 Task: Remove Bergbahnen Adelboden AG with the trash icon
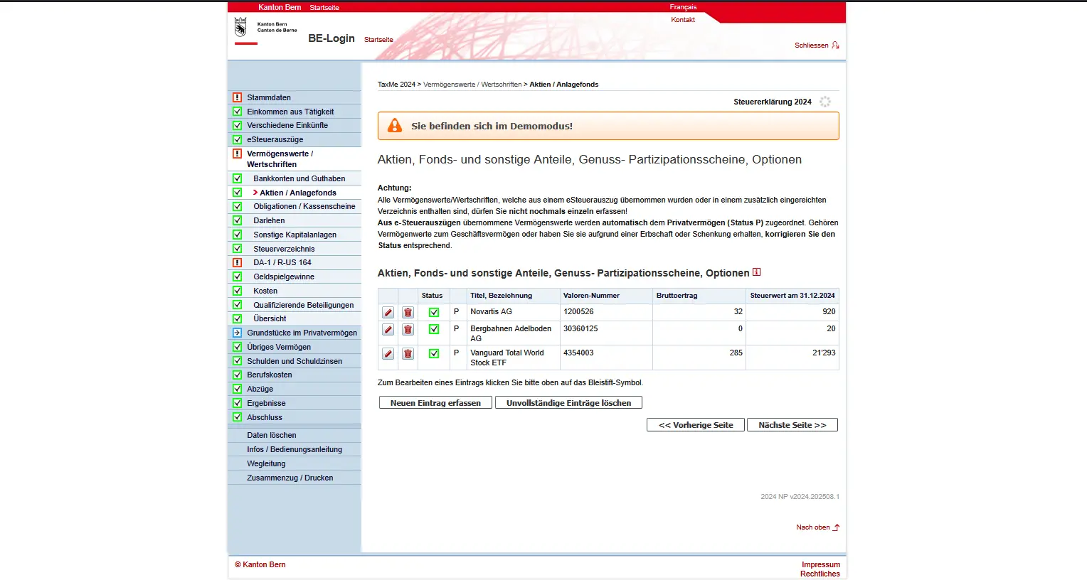click(x=408, y=330)
